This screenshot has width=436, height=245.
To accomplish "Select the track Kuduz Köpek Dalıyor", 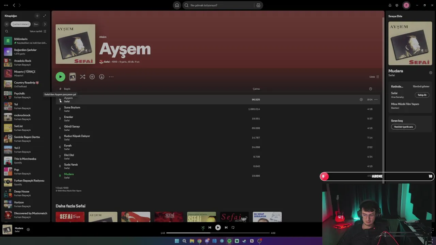I will [x=218, y=137].
